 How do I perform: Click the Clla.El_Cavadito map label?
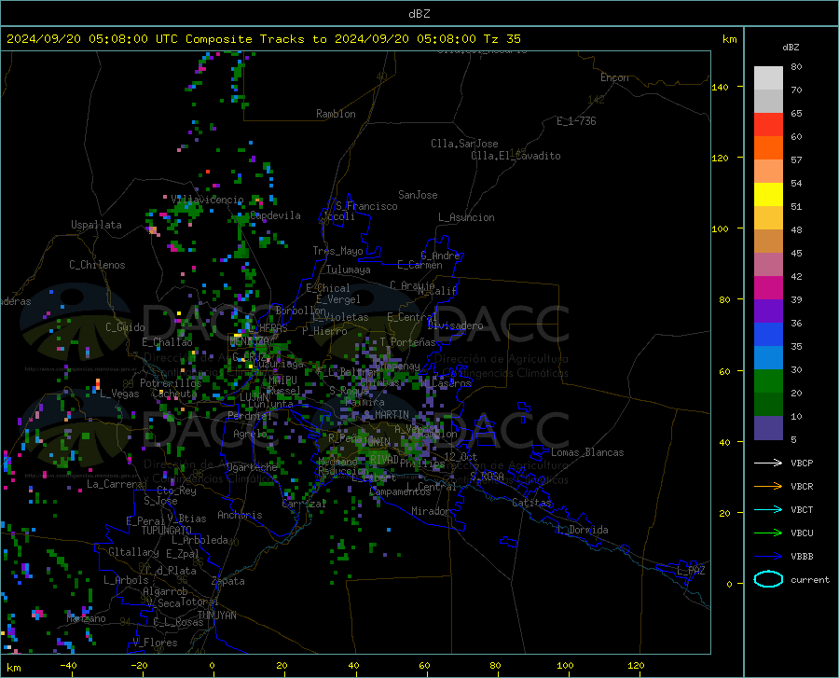[x=516, y=156]
